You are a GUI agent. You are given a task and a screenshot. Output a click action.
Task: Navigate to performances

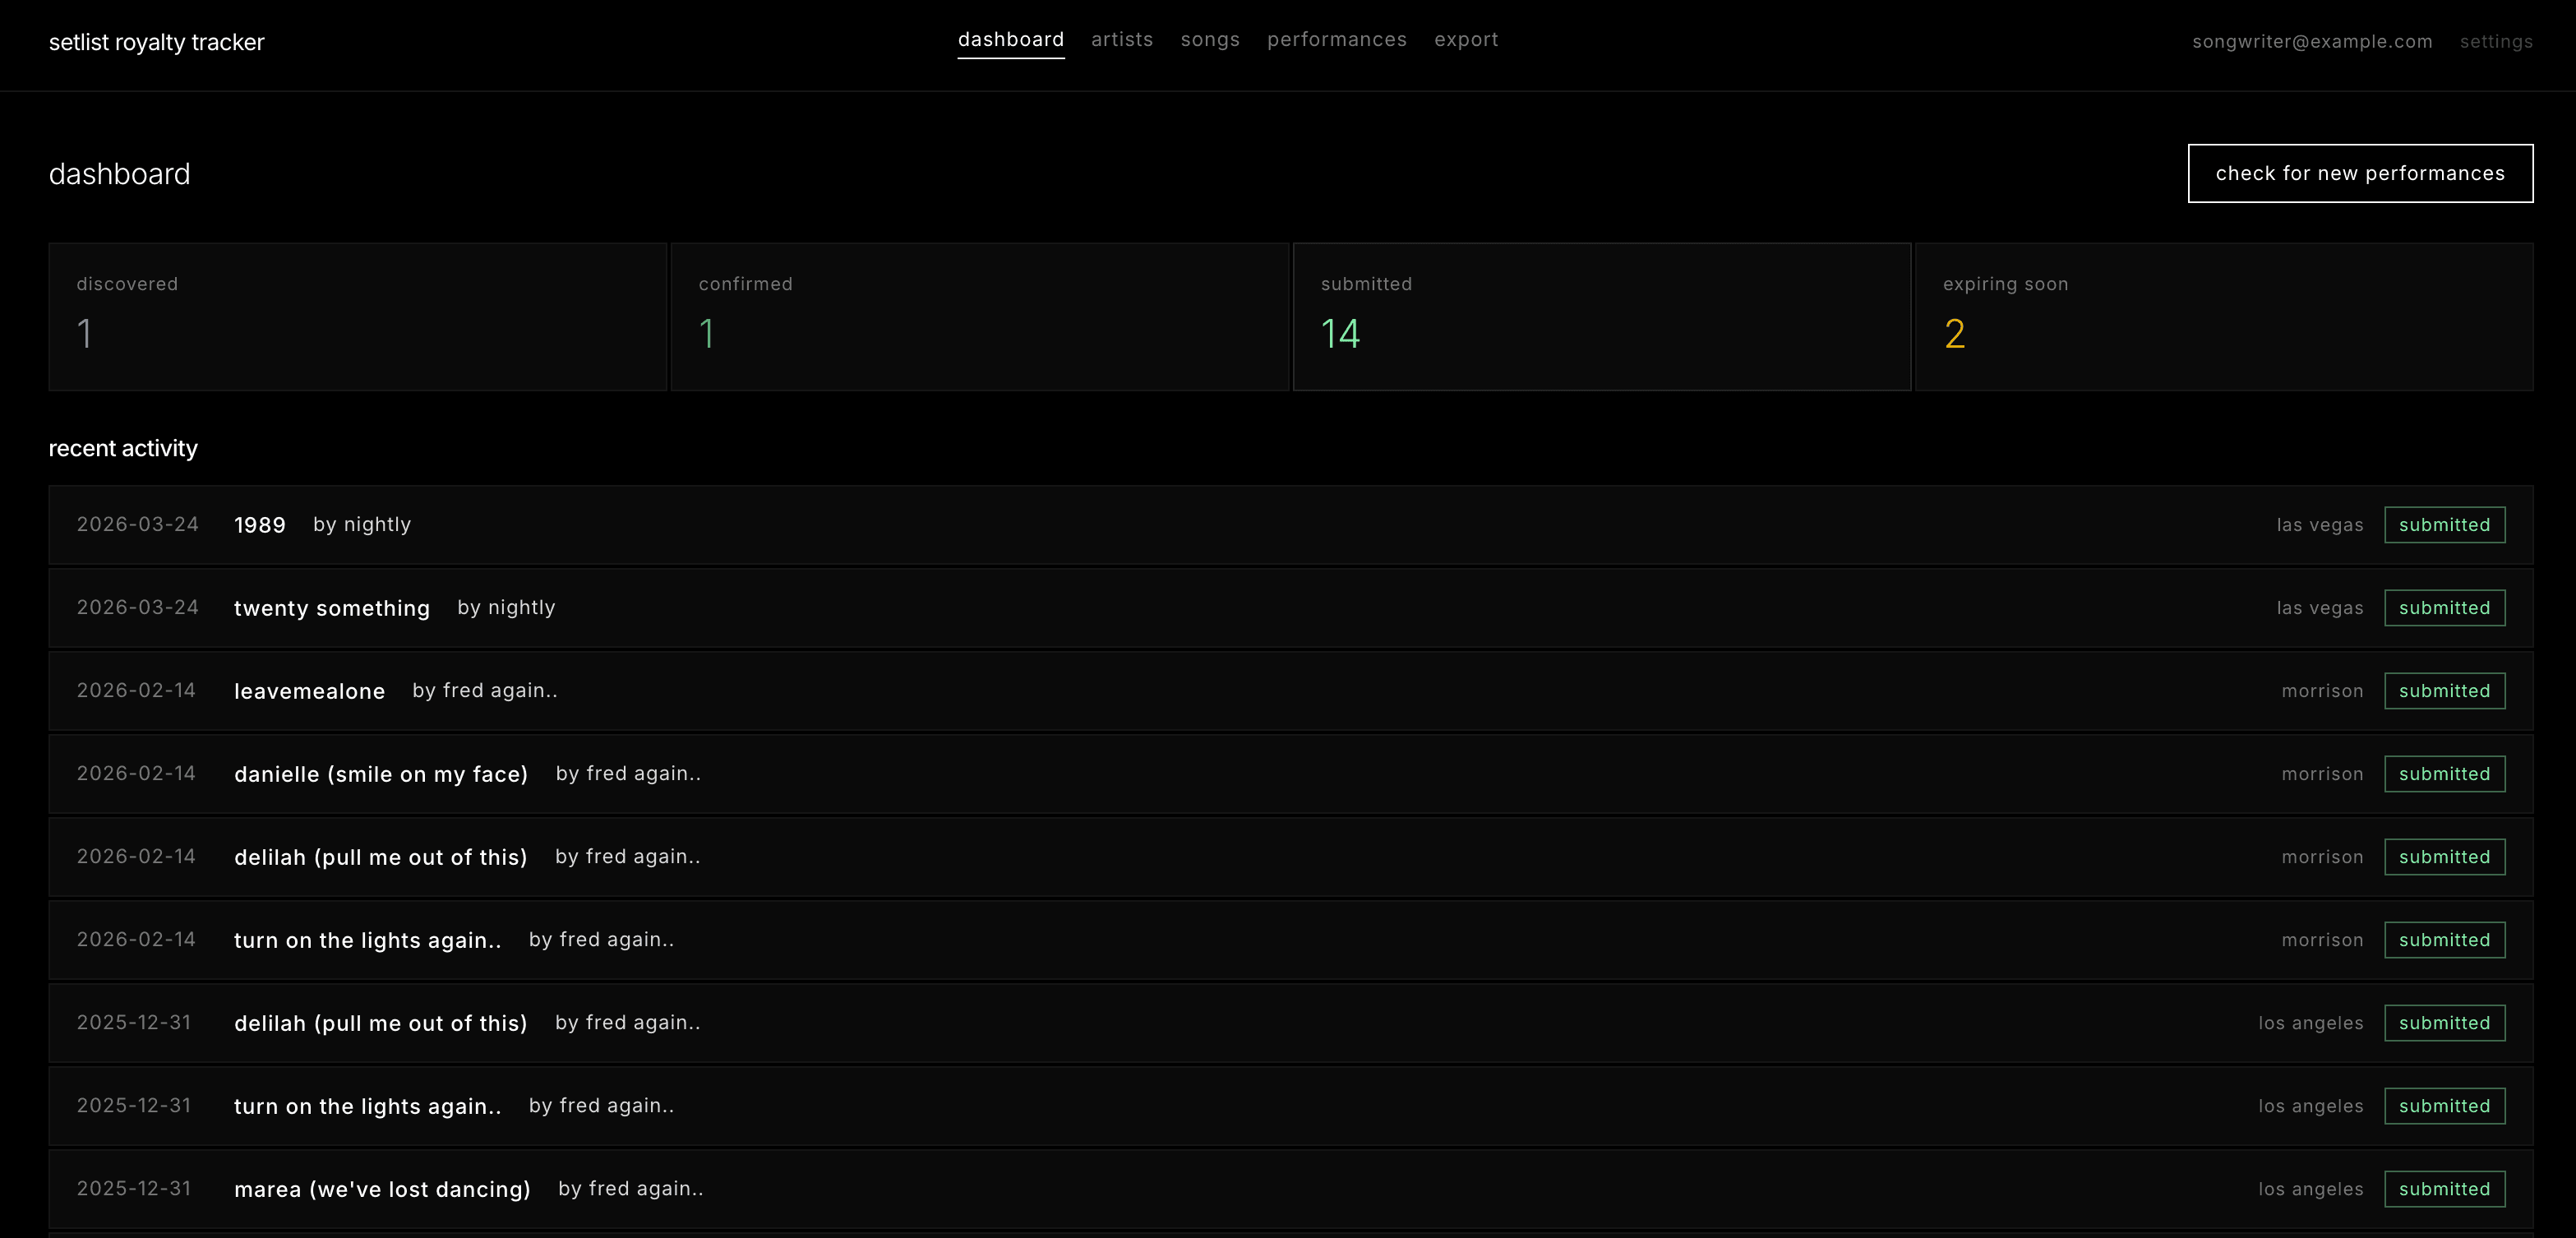coord(1337,40)
